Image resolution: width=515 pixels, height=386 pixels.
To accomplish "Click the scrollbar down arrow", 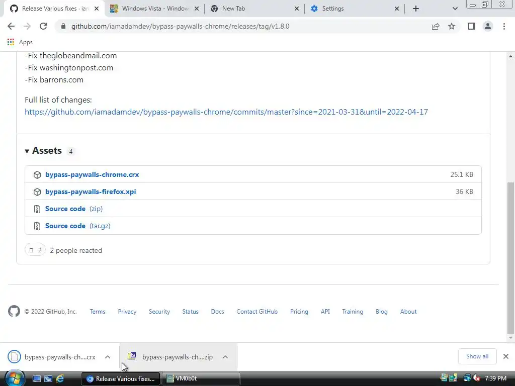I will click(x=510, y=338).
